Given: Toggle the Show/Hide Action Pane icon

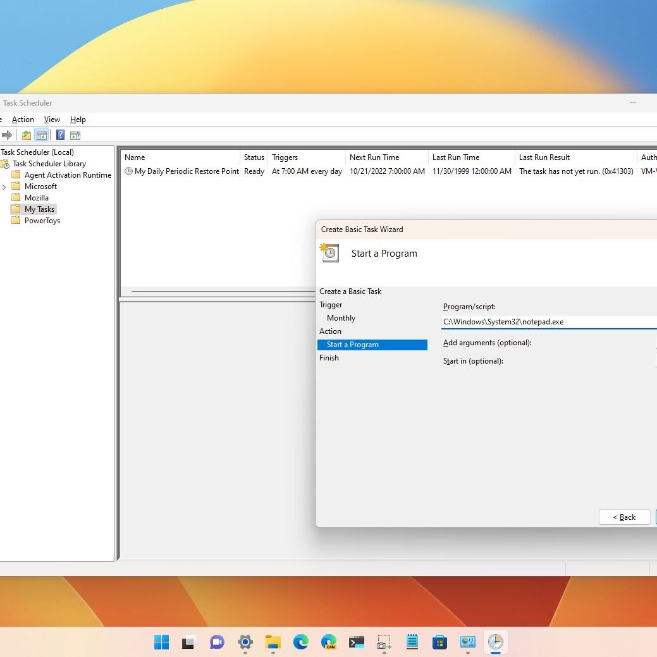Looking at the screenshot, I should click(x=75, y=135).
